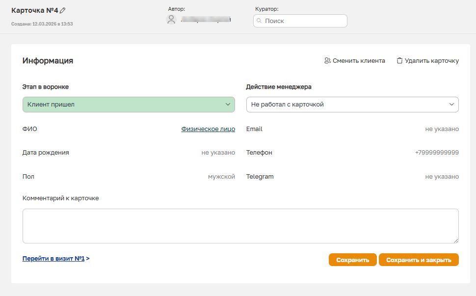The width and height of the screenshot is (476, 296).
Task: Click the Карточка №4 title text
Action: (34, 10)
